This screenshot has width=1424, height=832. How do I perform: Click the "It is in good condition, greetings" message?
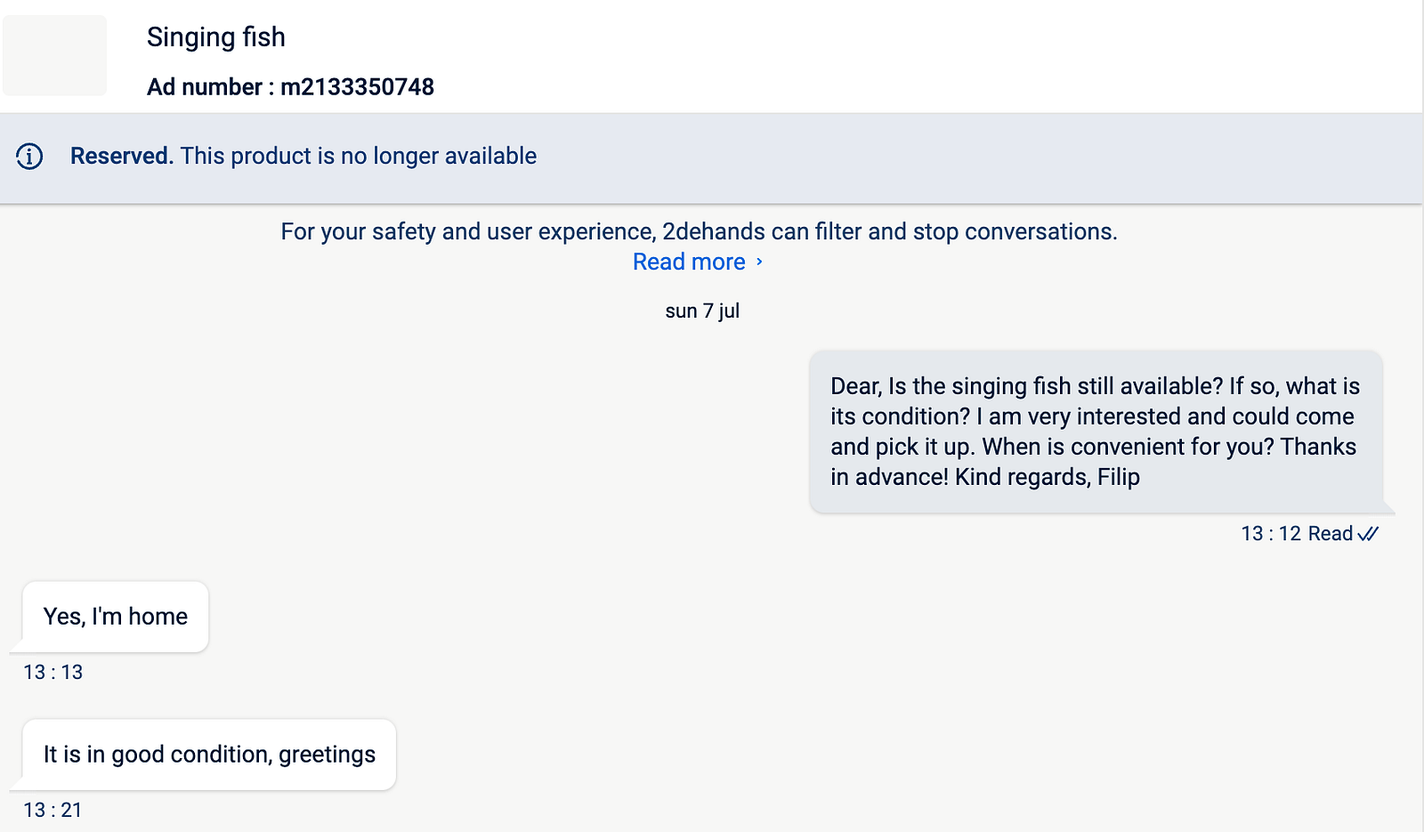coord(209,755)
